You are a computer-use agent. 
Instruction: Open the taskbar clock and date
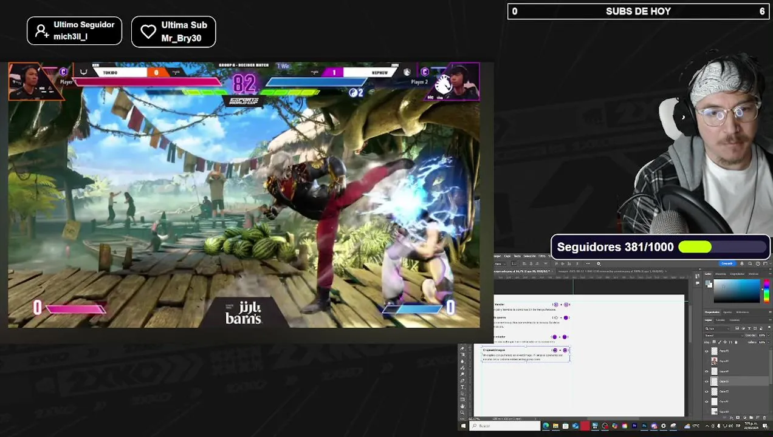(751, 425)
